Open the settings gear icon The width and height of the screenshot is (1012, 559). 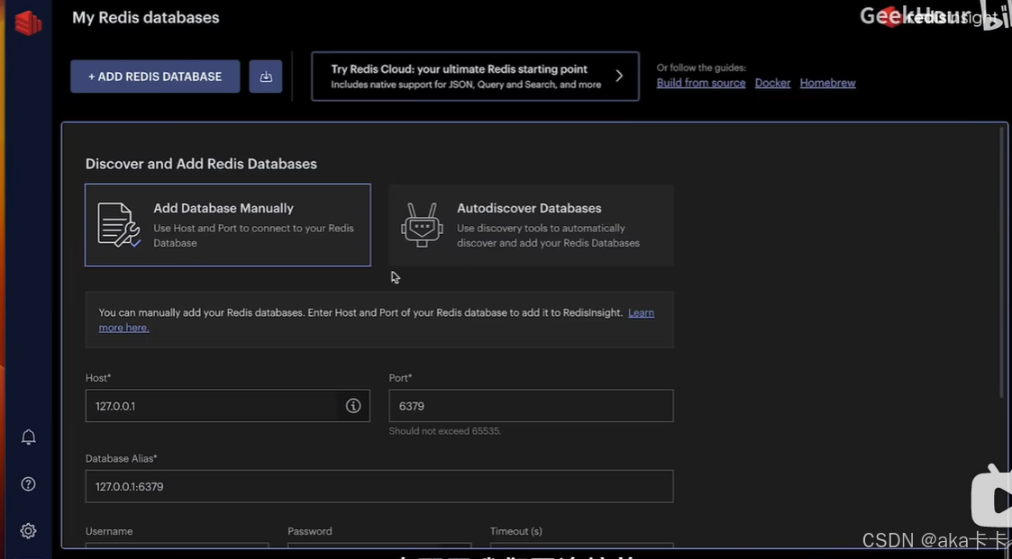click(x=29, y=530)
